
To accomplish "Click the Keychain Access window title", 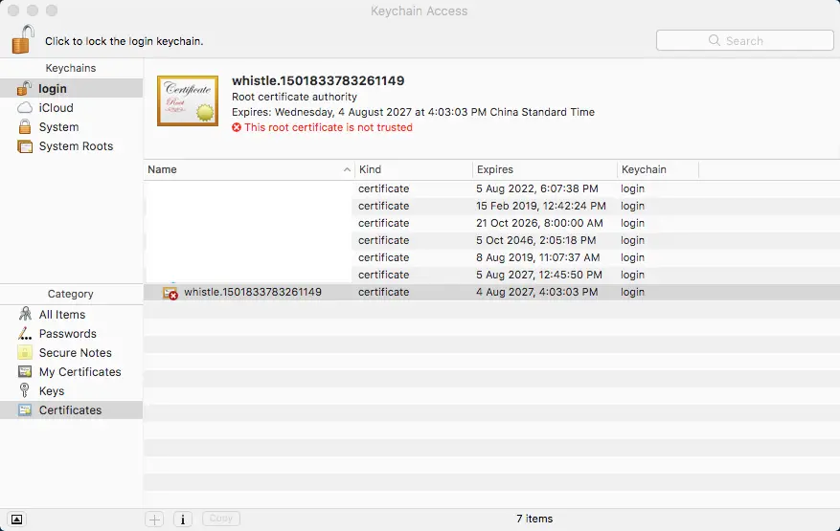I will click(x=419, y=11).
